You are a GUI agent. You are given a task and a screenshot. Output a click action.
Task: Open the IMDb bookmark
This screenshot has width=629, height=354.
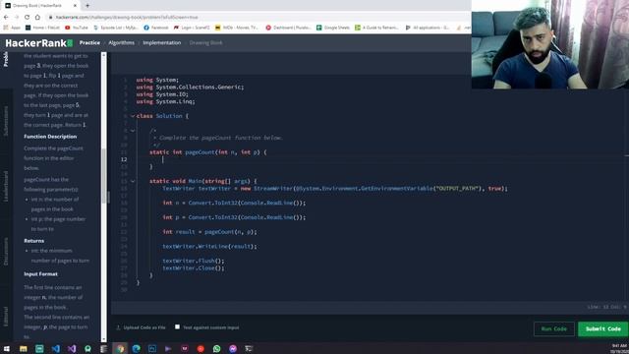tap(237, 28)
